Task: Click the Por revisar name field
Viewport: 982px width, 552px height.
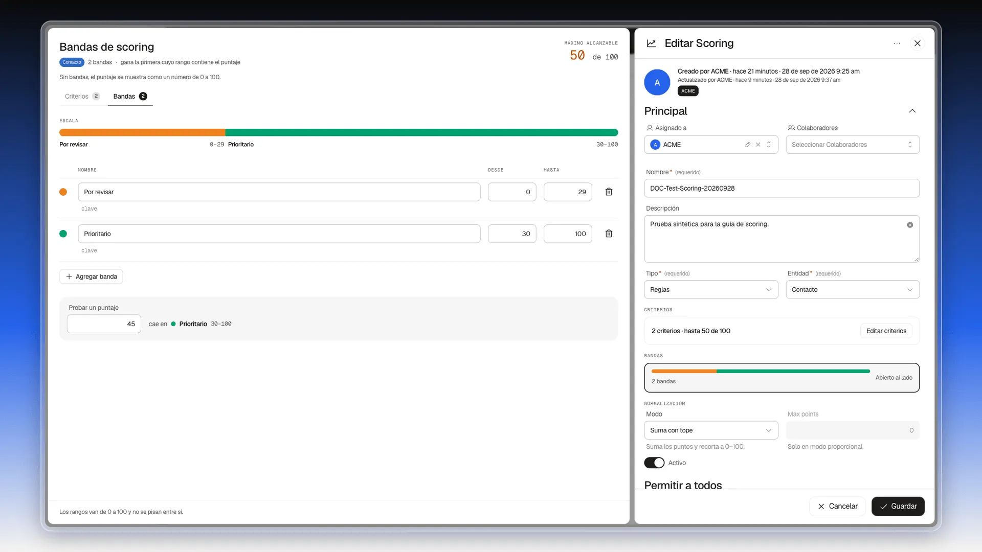Action: 279,192
